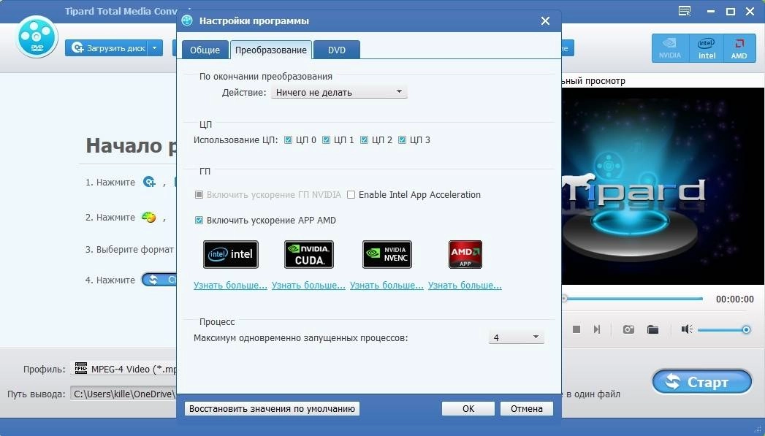
Task: Open snapshot folder icon in preview controls
Action: tap(652, 329)
